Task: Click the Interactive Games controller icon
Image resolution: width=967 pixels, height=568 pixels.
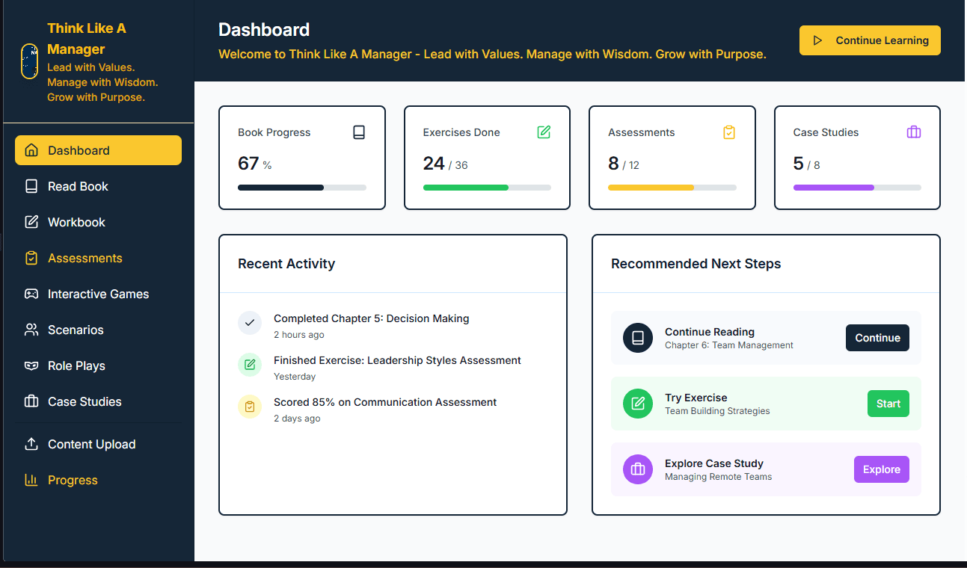Action: point(31,294)
